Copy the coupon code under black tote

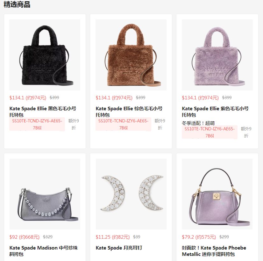37,124
